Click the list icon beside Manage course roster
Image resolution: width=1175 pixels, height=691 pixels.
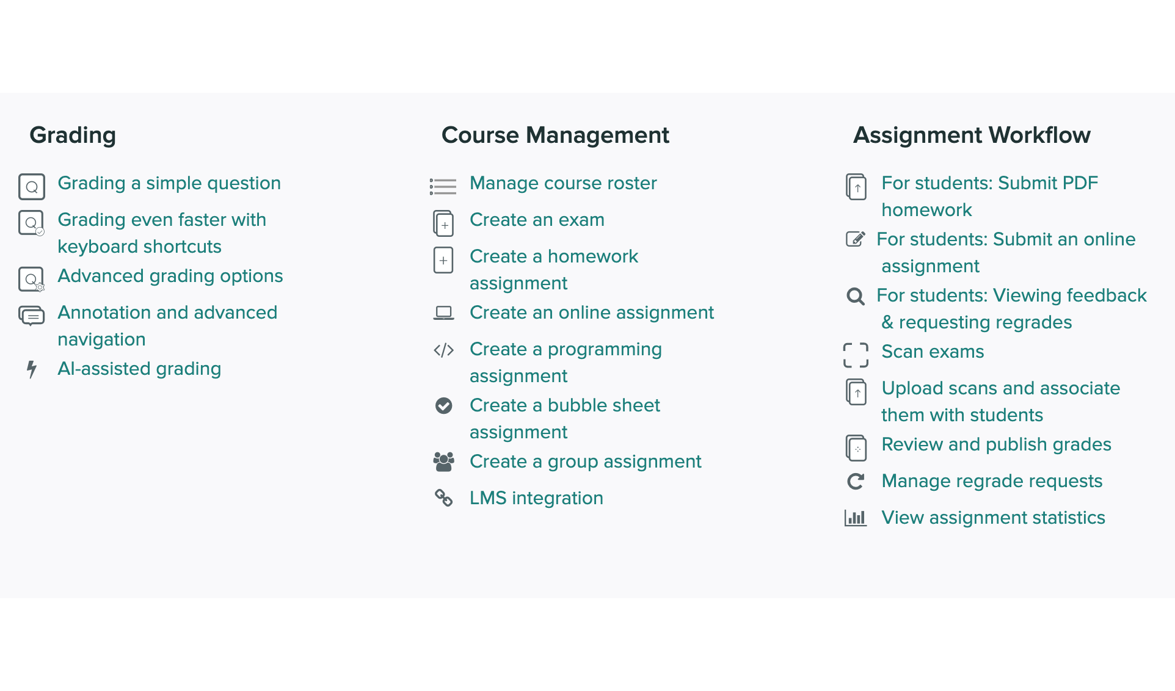(443, 187)
